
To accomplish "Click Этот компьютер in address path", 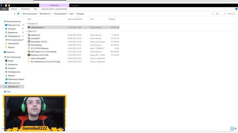I will pos(29,14).
